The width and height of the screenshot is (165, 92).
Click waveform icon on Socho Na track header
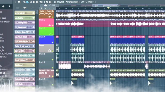[x=49, y=76]
